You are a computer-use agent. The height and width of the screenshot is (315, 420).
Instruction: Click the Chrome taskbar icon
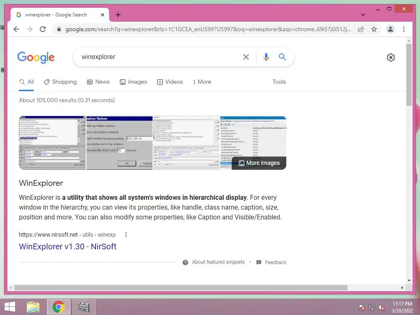58,307
